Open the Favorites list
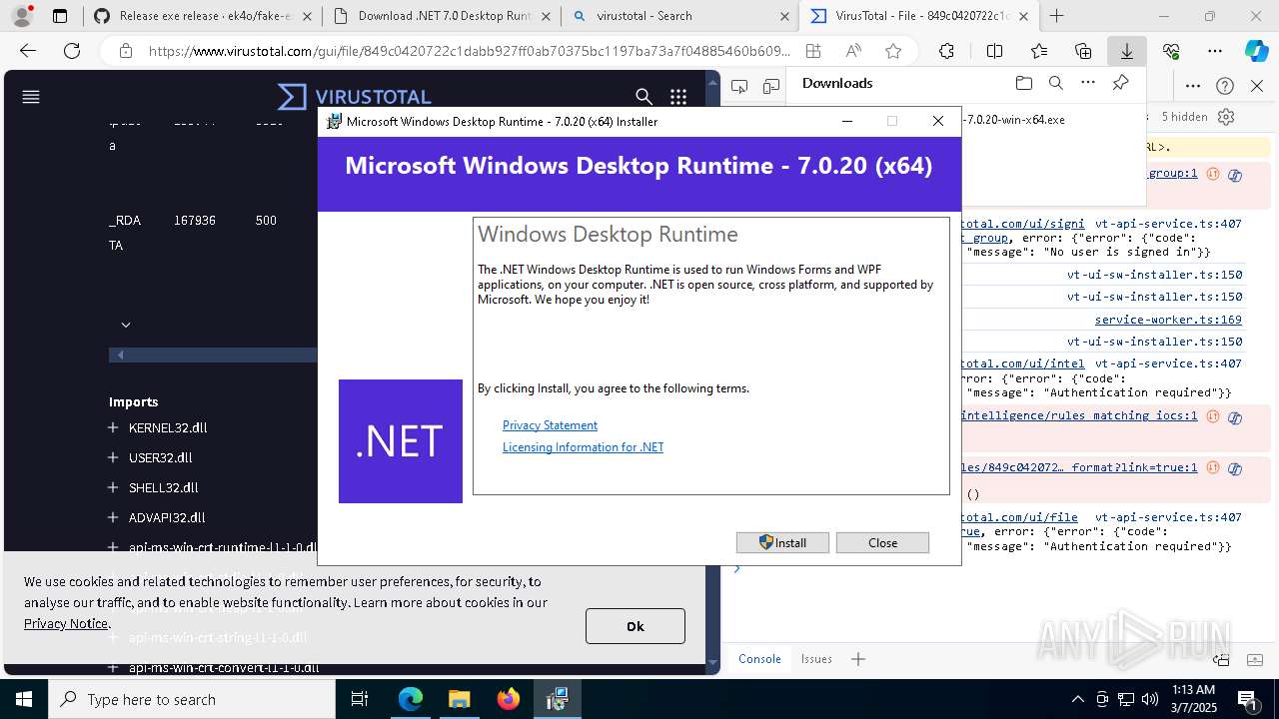 click(1039, 52)
